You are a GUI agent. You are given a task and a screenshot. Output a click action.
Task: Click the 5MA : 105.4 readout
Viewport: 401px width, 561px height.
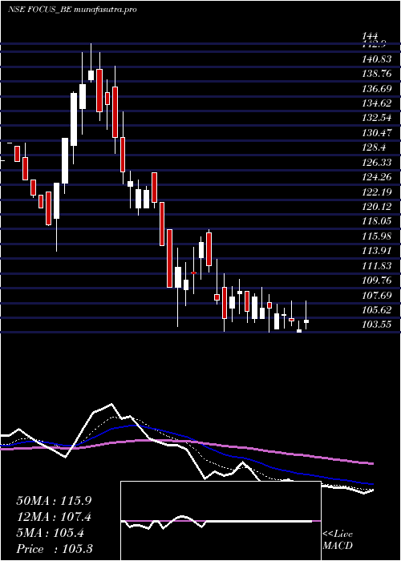click(51, 533)
